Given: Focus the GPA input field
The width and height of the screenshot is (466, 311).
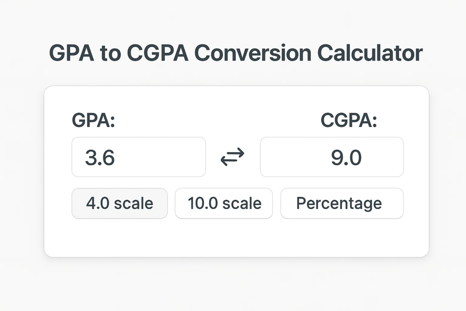Looking at the screenshot, I should 138,157.
